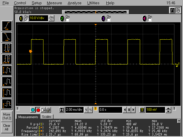Adjust the trigger level 100 mV stepper arrows
The width and height of the screenshot is (183, 137).
click(x=168, y=110)
